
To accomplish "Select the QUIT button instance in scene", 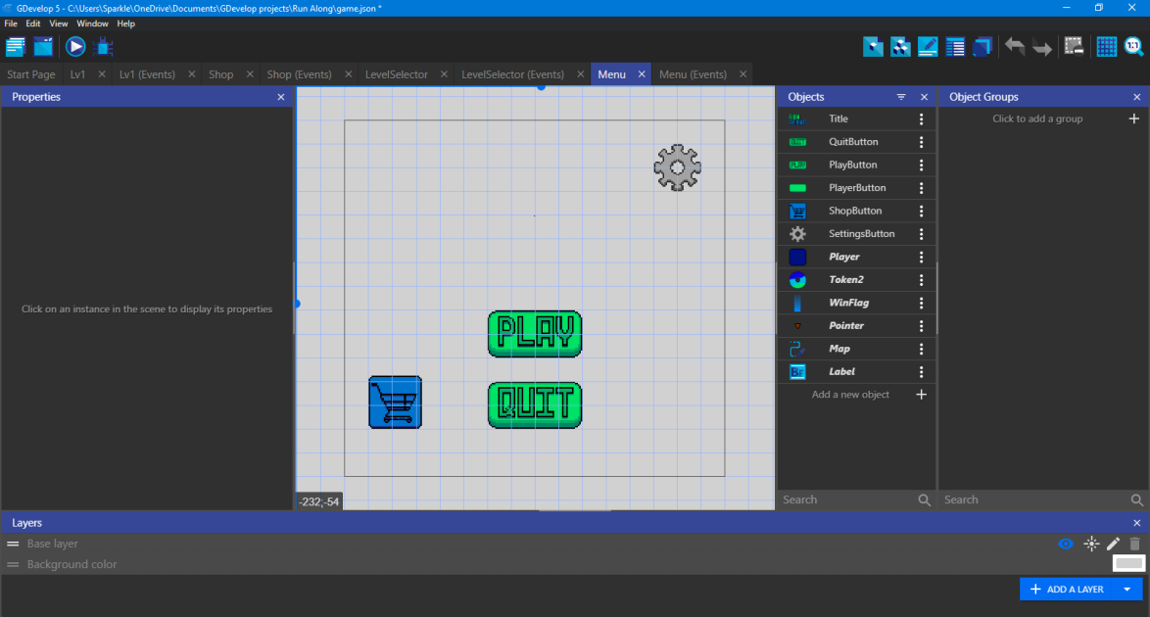I will click(535, 405).
